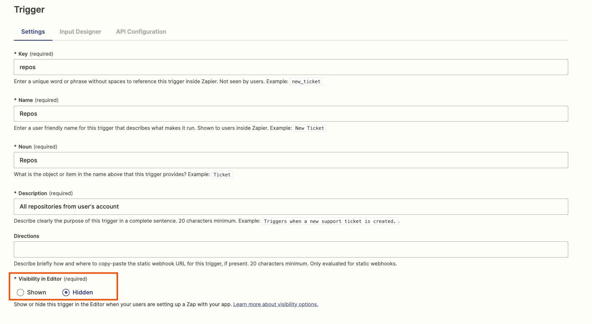This screenshot has height=324, width=592.
Task: Go to the API Configuration tab
Action: click(x=141, y=32)
